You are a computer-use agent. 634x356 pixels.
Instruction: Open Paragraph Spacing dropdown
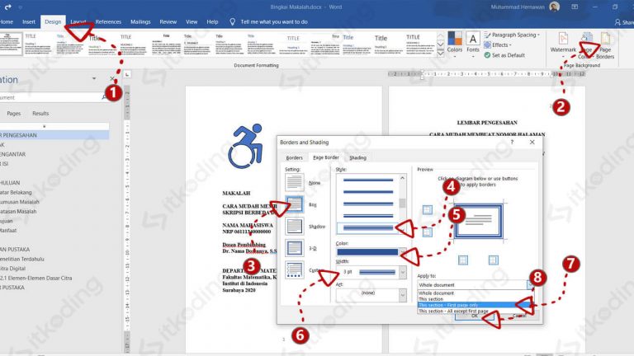pyautogui.click(x=512, y=35)
